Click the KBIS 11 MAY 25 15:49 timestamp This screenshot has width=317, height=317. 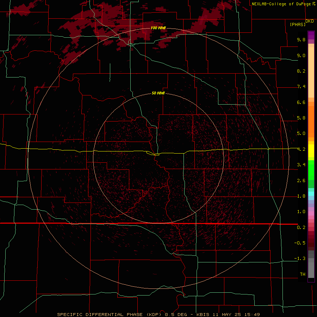point(228,315)
